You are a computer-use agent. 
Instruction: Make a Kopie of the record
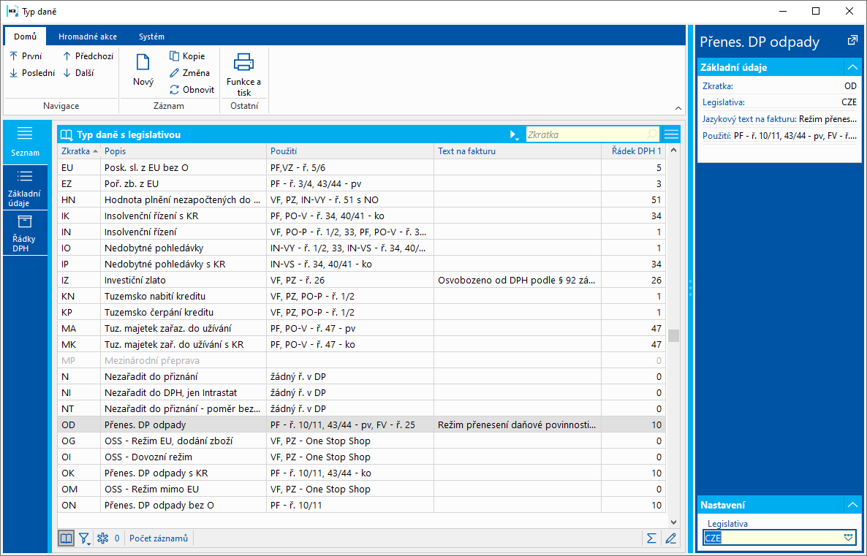[187, 56]
